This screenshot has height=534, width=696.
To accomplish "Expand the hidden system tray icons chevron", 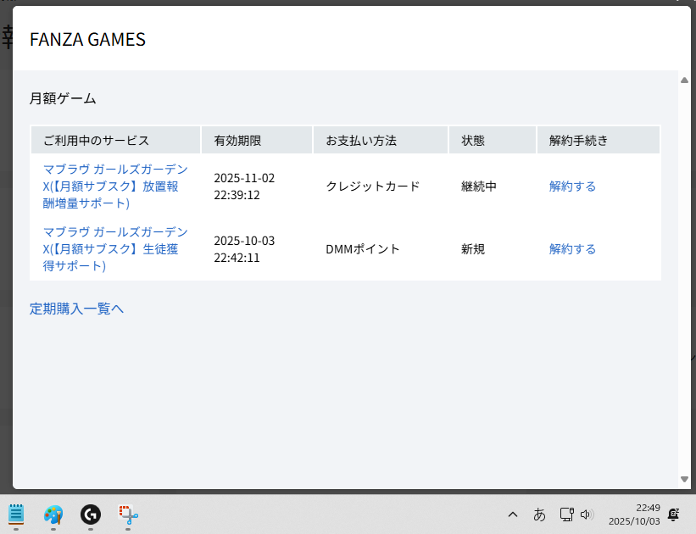I will (x=512, y=514).
